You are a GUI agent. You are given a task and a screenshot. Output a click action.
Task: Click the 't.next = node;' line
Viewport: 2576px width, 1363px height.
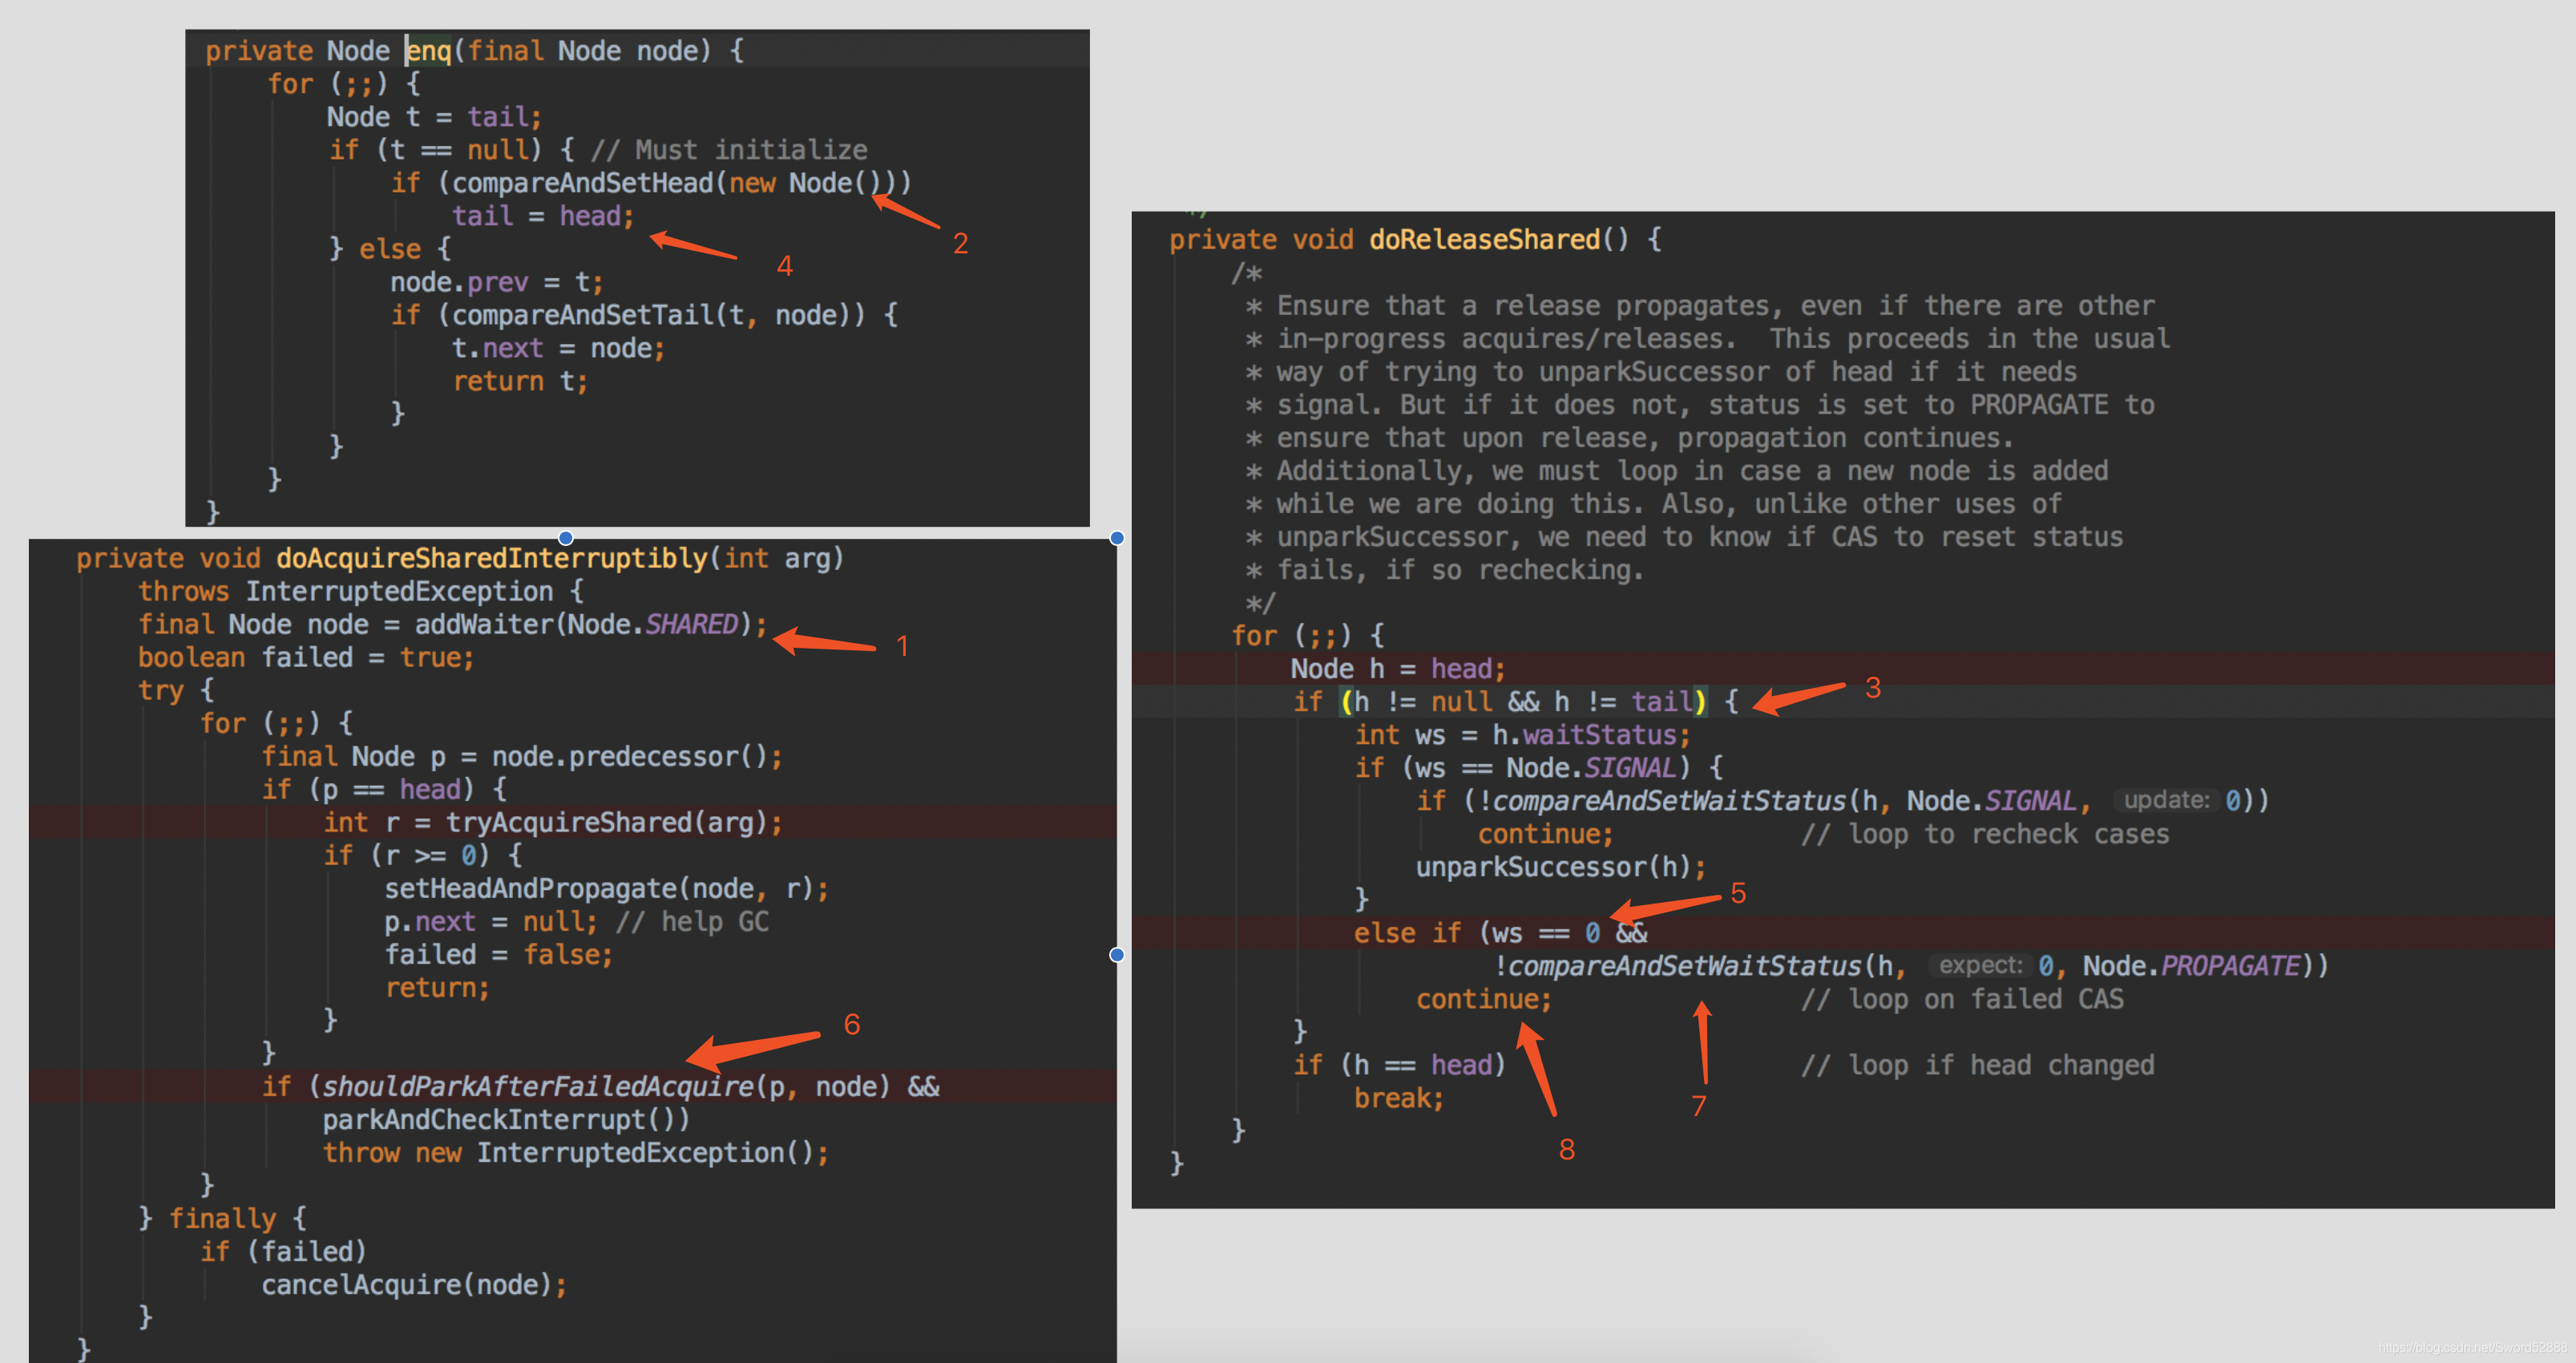558,348
